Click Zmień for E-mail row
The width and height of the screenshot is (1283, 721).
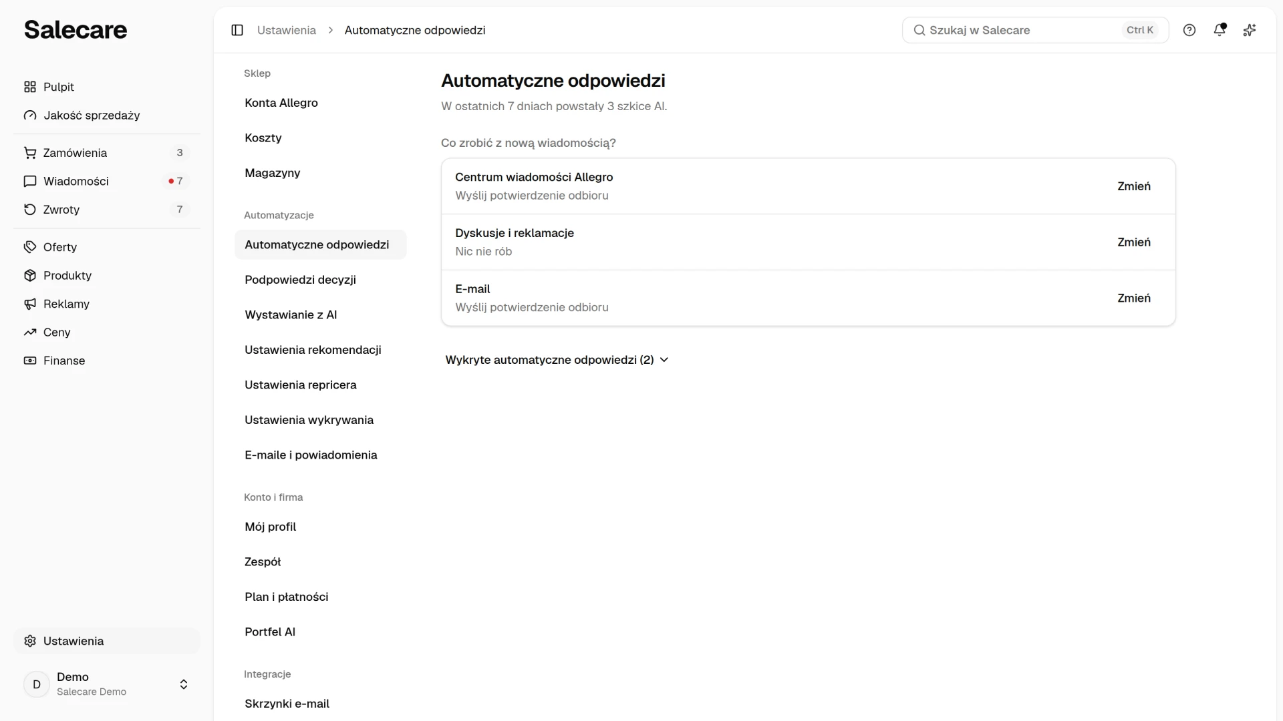click(x=1134, y=298)
